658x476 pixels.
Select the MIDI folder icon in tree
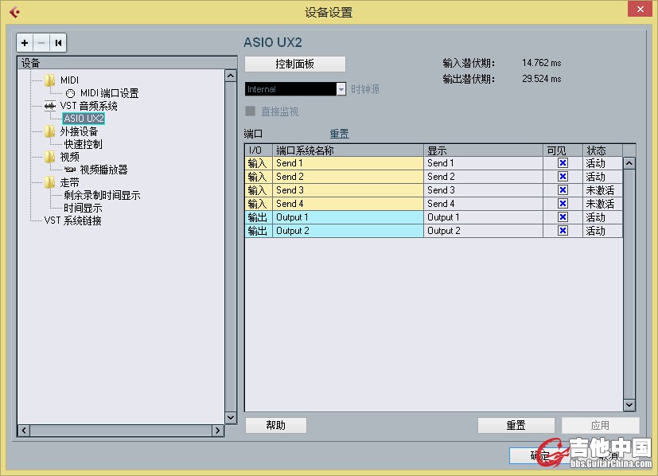[50, 80]
